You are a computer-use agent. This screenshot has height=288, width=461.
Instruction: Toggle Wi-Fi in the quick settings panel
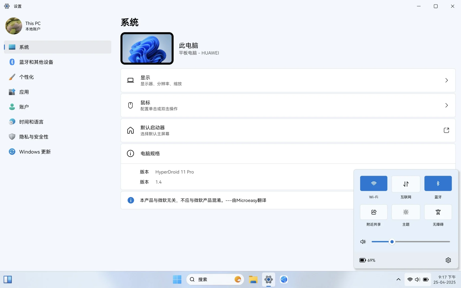[373, 183]
